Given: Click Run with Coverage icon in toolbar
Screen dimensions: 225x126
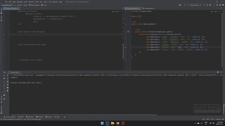Looking at the screenshot, I should point(210,5).
